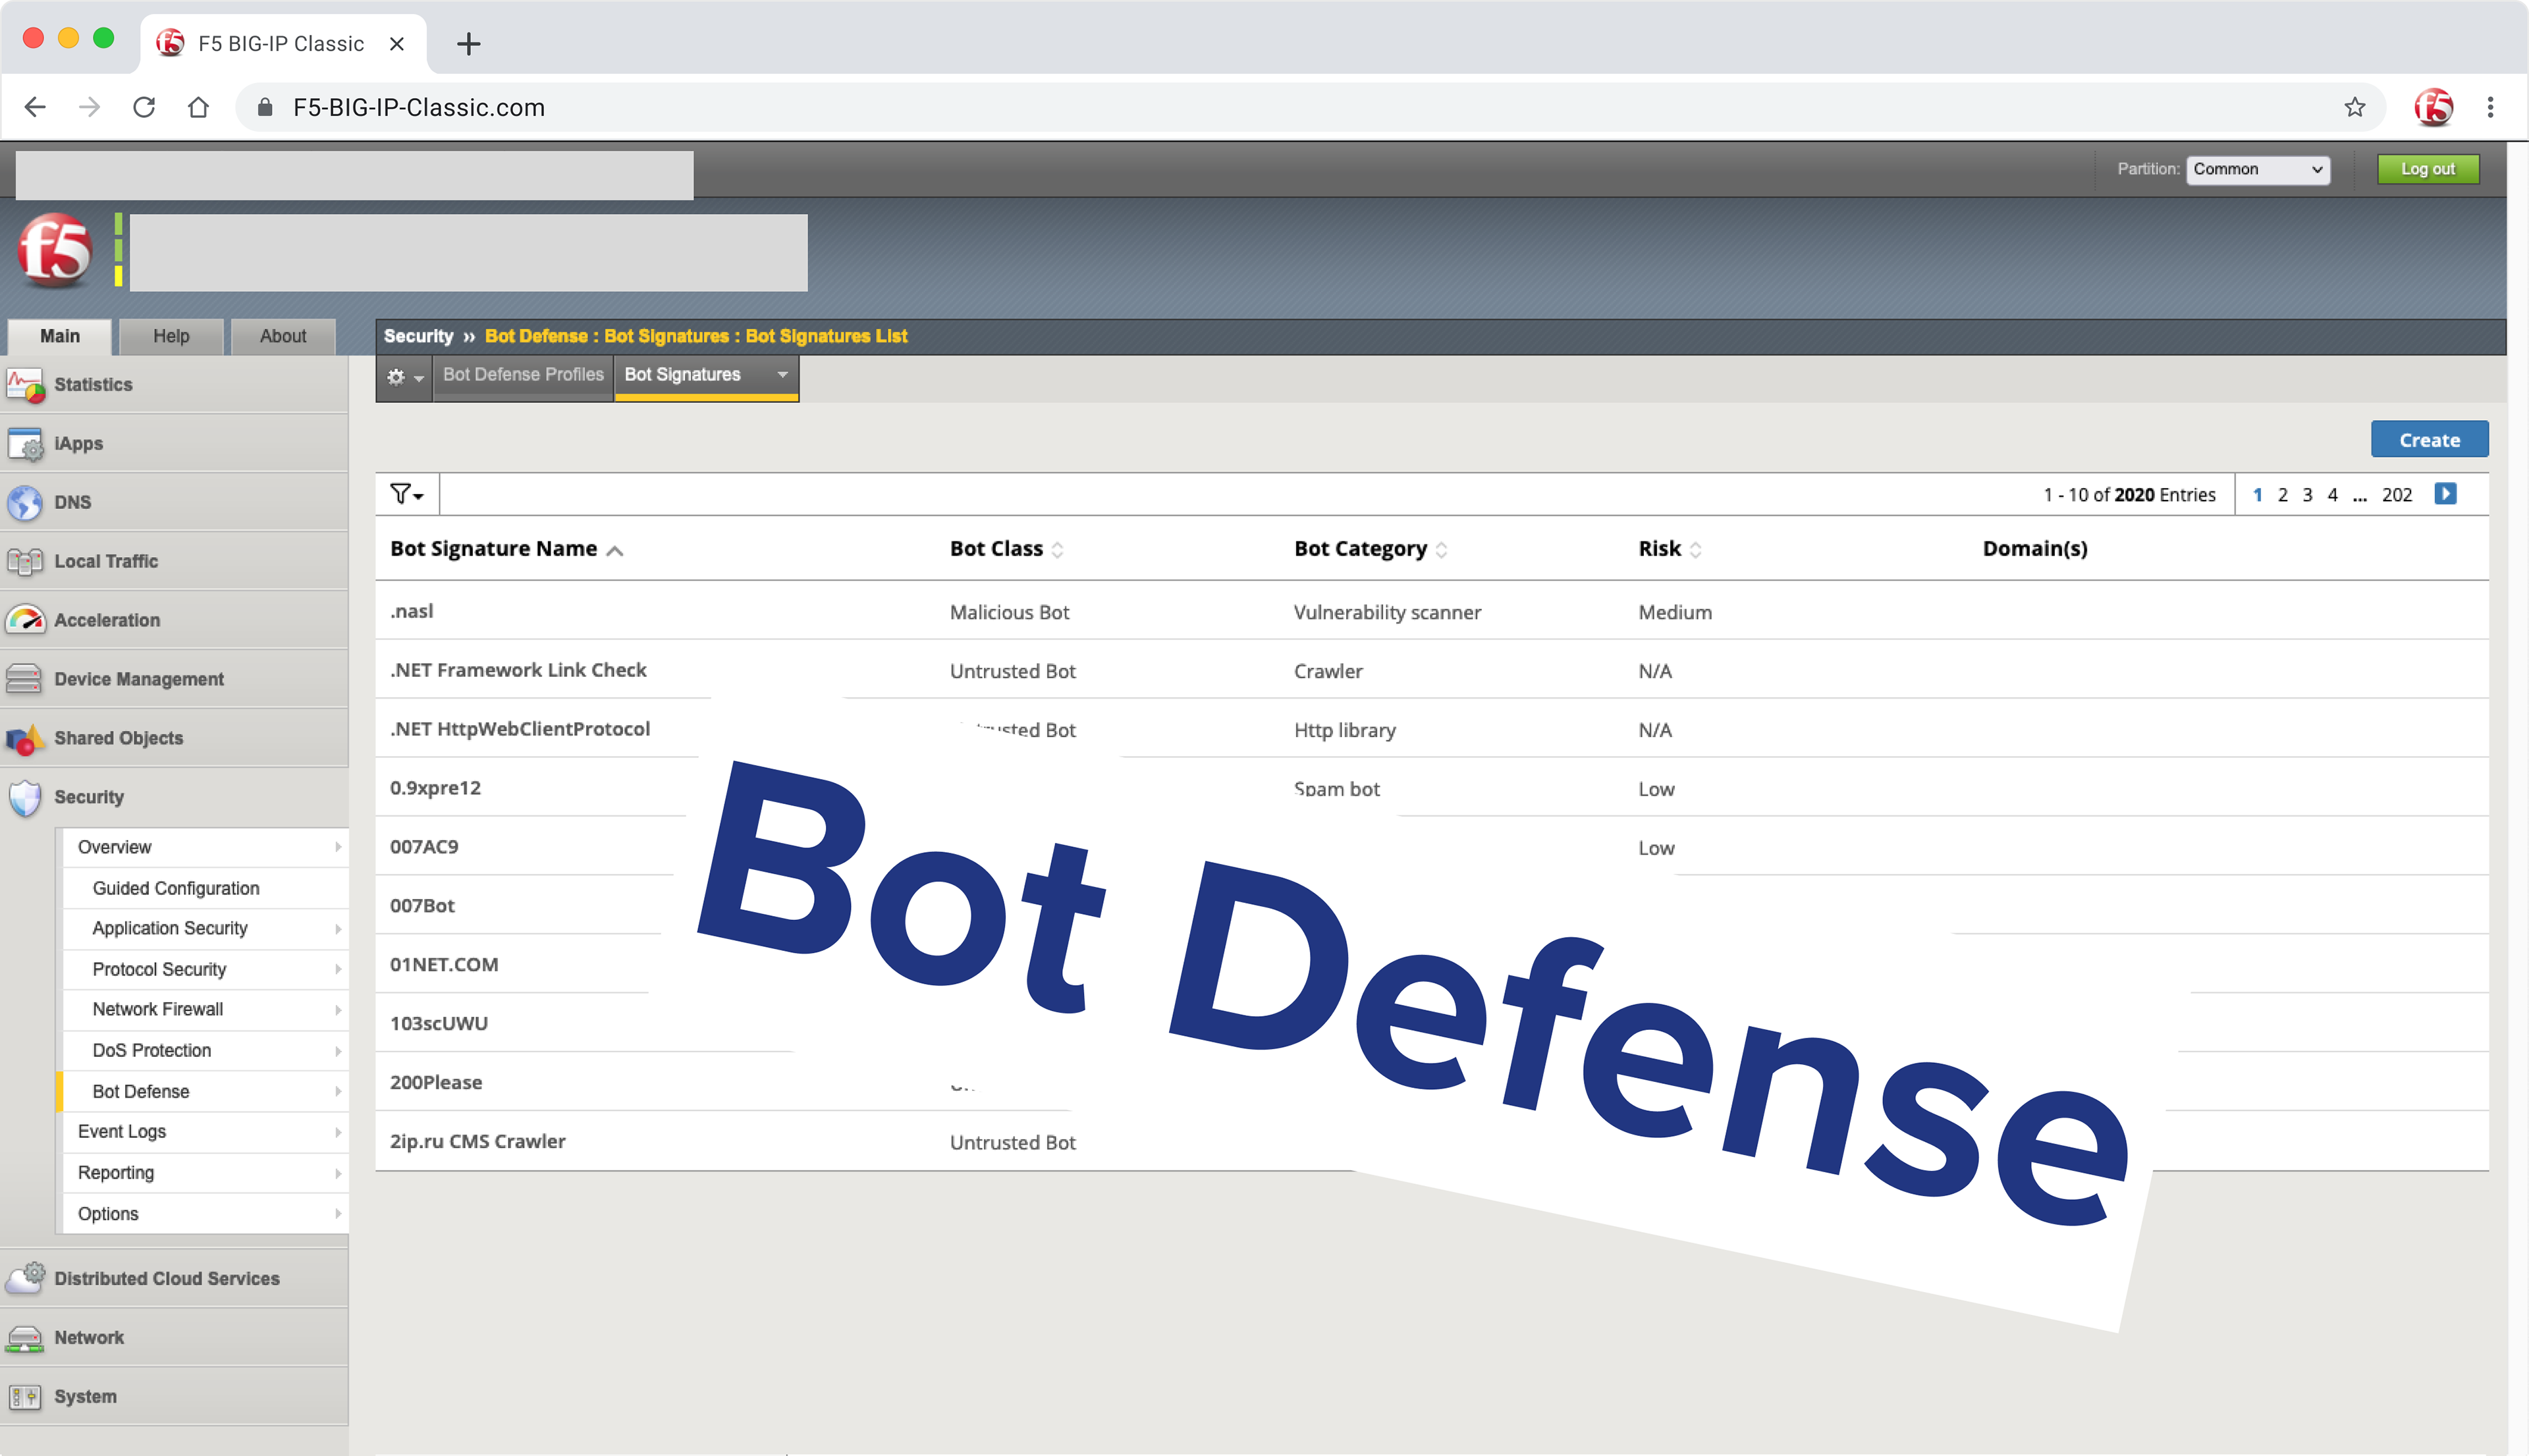The image size is (2529, 1456).
Task: Toggle the Bot Signature Name sort order
Action: (615, 550)
